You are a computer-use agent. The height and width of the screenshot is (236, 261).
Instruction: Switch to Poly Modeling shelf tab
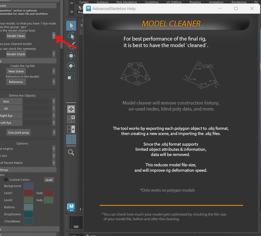pyautogui.click(x=127, y=2)
